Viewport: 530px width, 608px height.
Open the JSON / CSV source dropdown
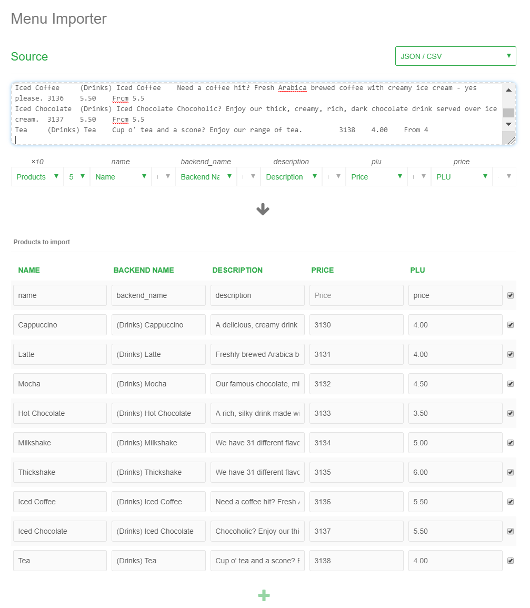click(455, 56)
